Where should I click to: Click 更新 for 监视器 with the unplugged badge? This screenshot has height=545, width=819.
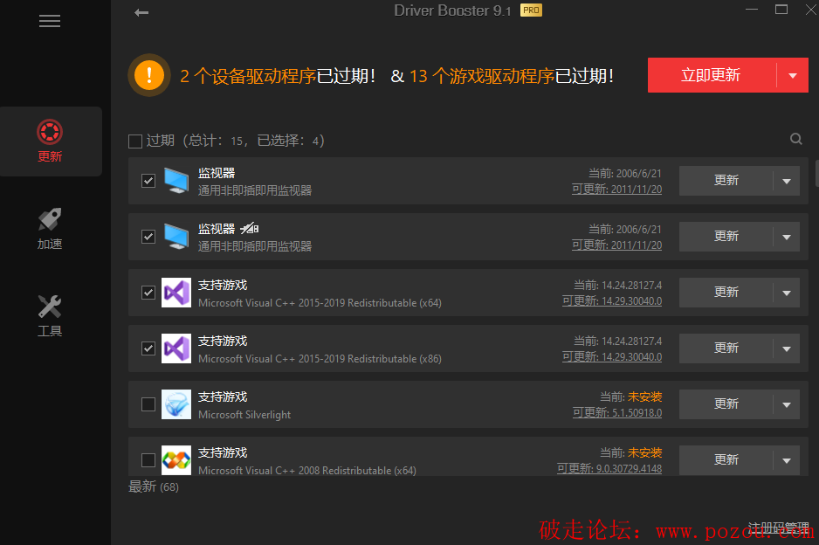tap(726, 237)
